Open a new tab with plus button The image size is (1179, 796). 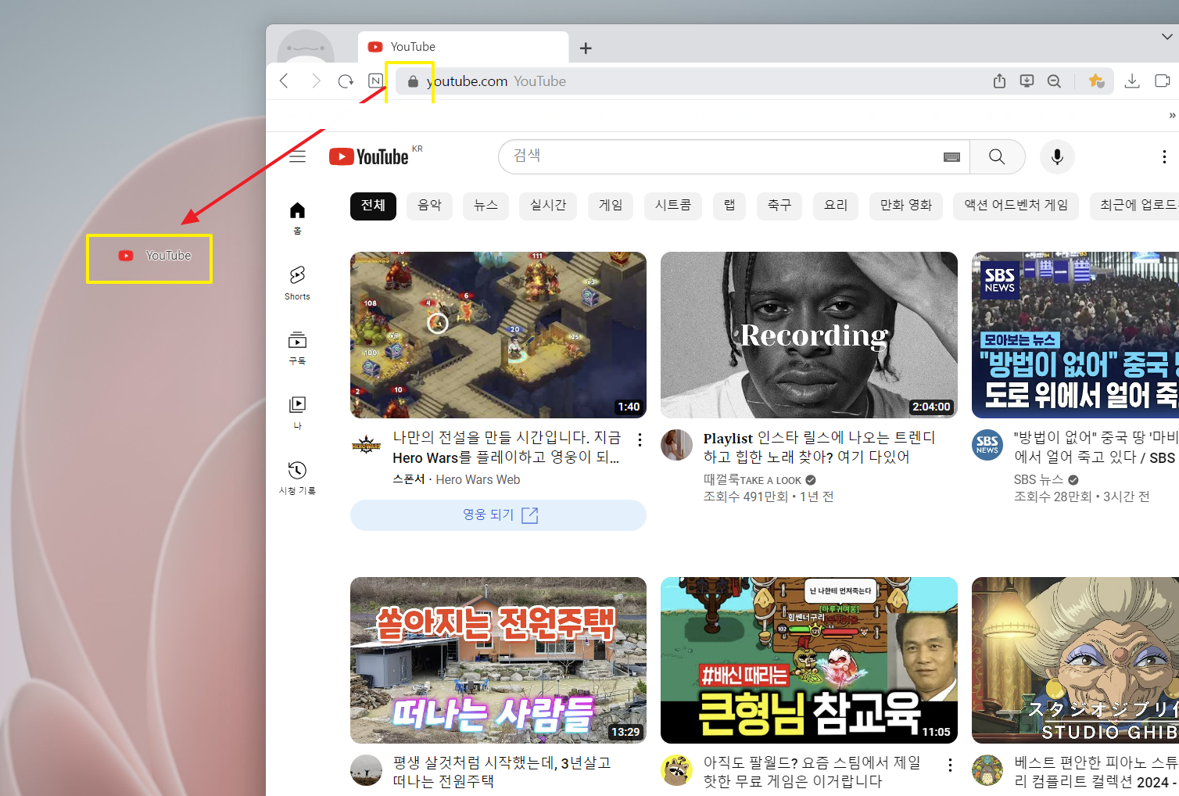586,48
